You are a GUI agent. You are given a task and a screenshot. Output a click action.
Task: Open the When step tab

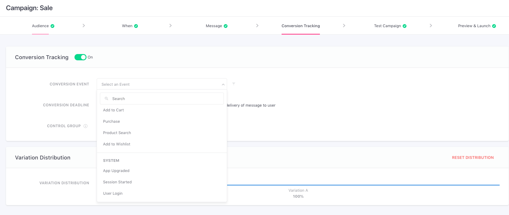tap(127, 26)
